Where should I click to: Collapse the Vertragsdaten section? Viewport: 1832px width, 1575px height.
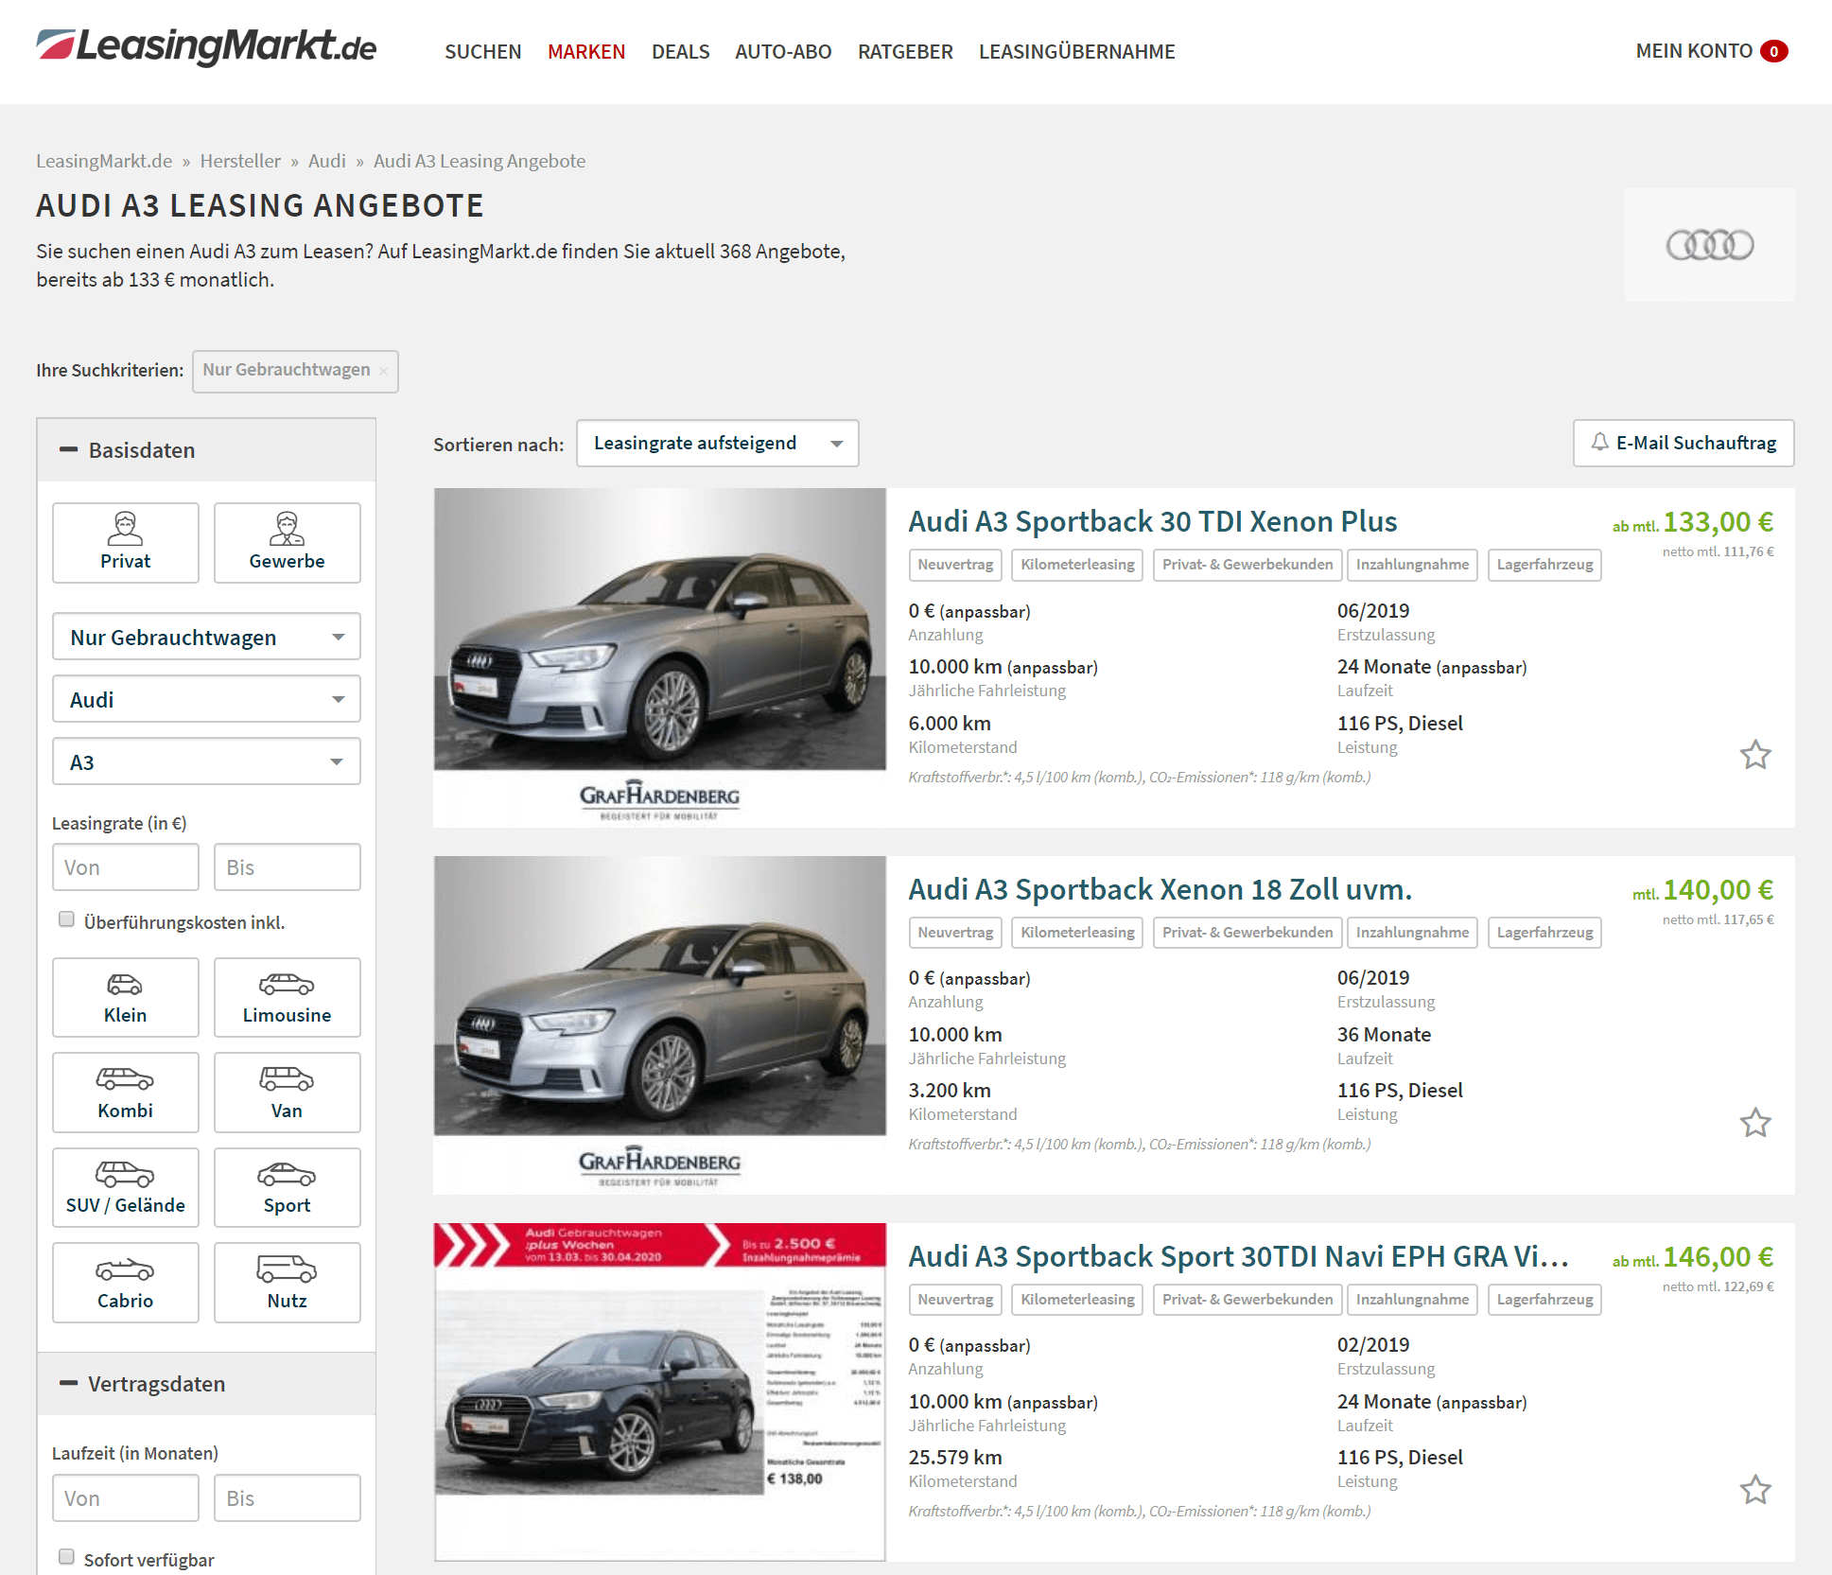tap(206, 1384)
